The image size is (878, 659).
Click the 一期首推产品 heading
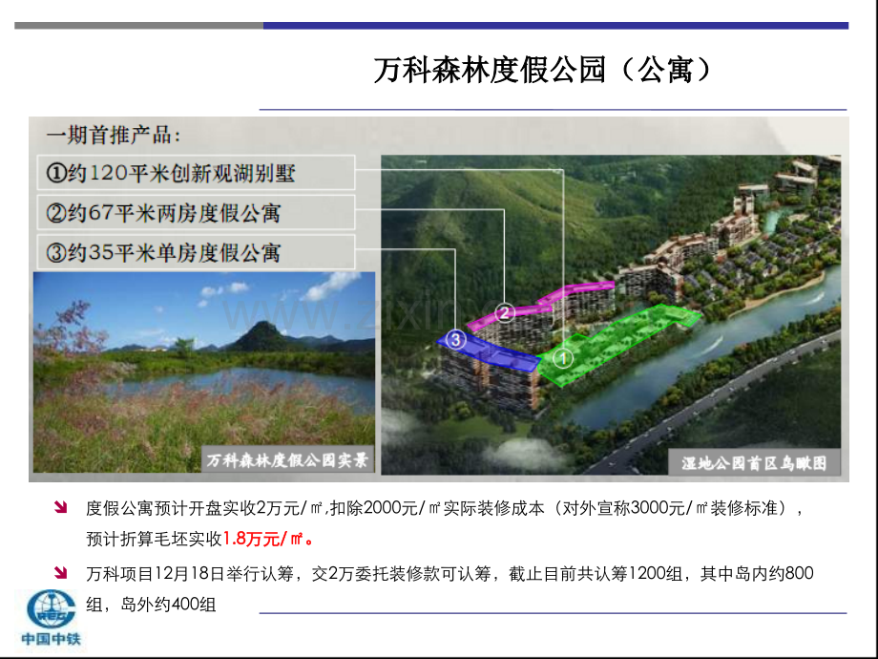click(x=113, y=135)
